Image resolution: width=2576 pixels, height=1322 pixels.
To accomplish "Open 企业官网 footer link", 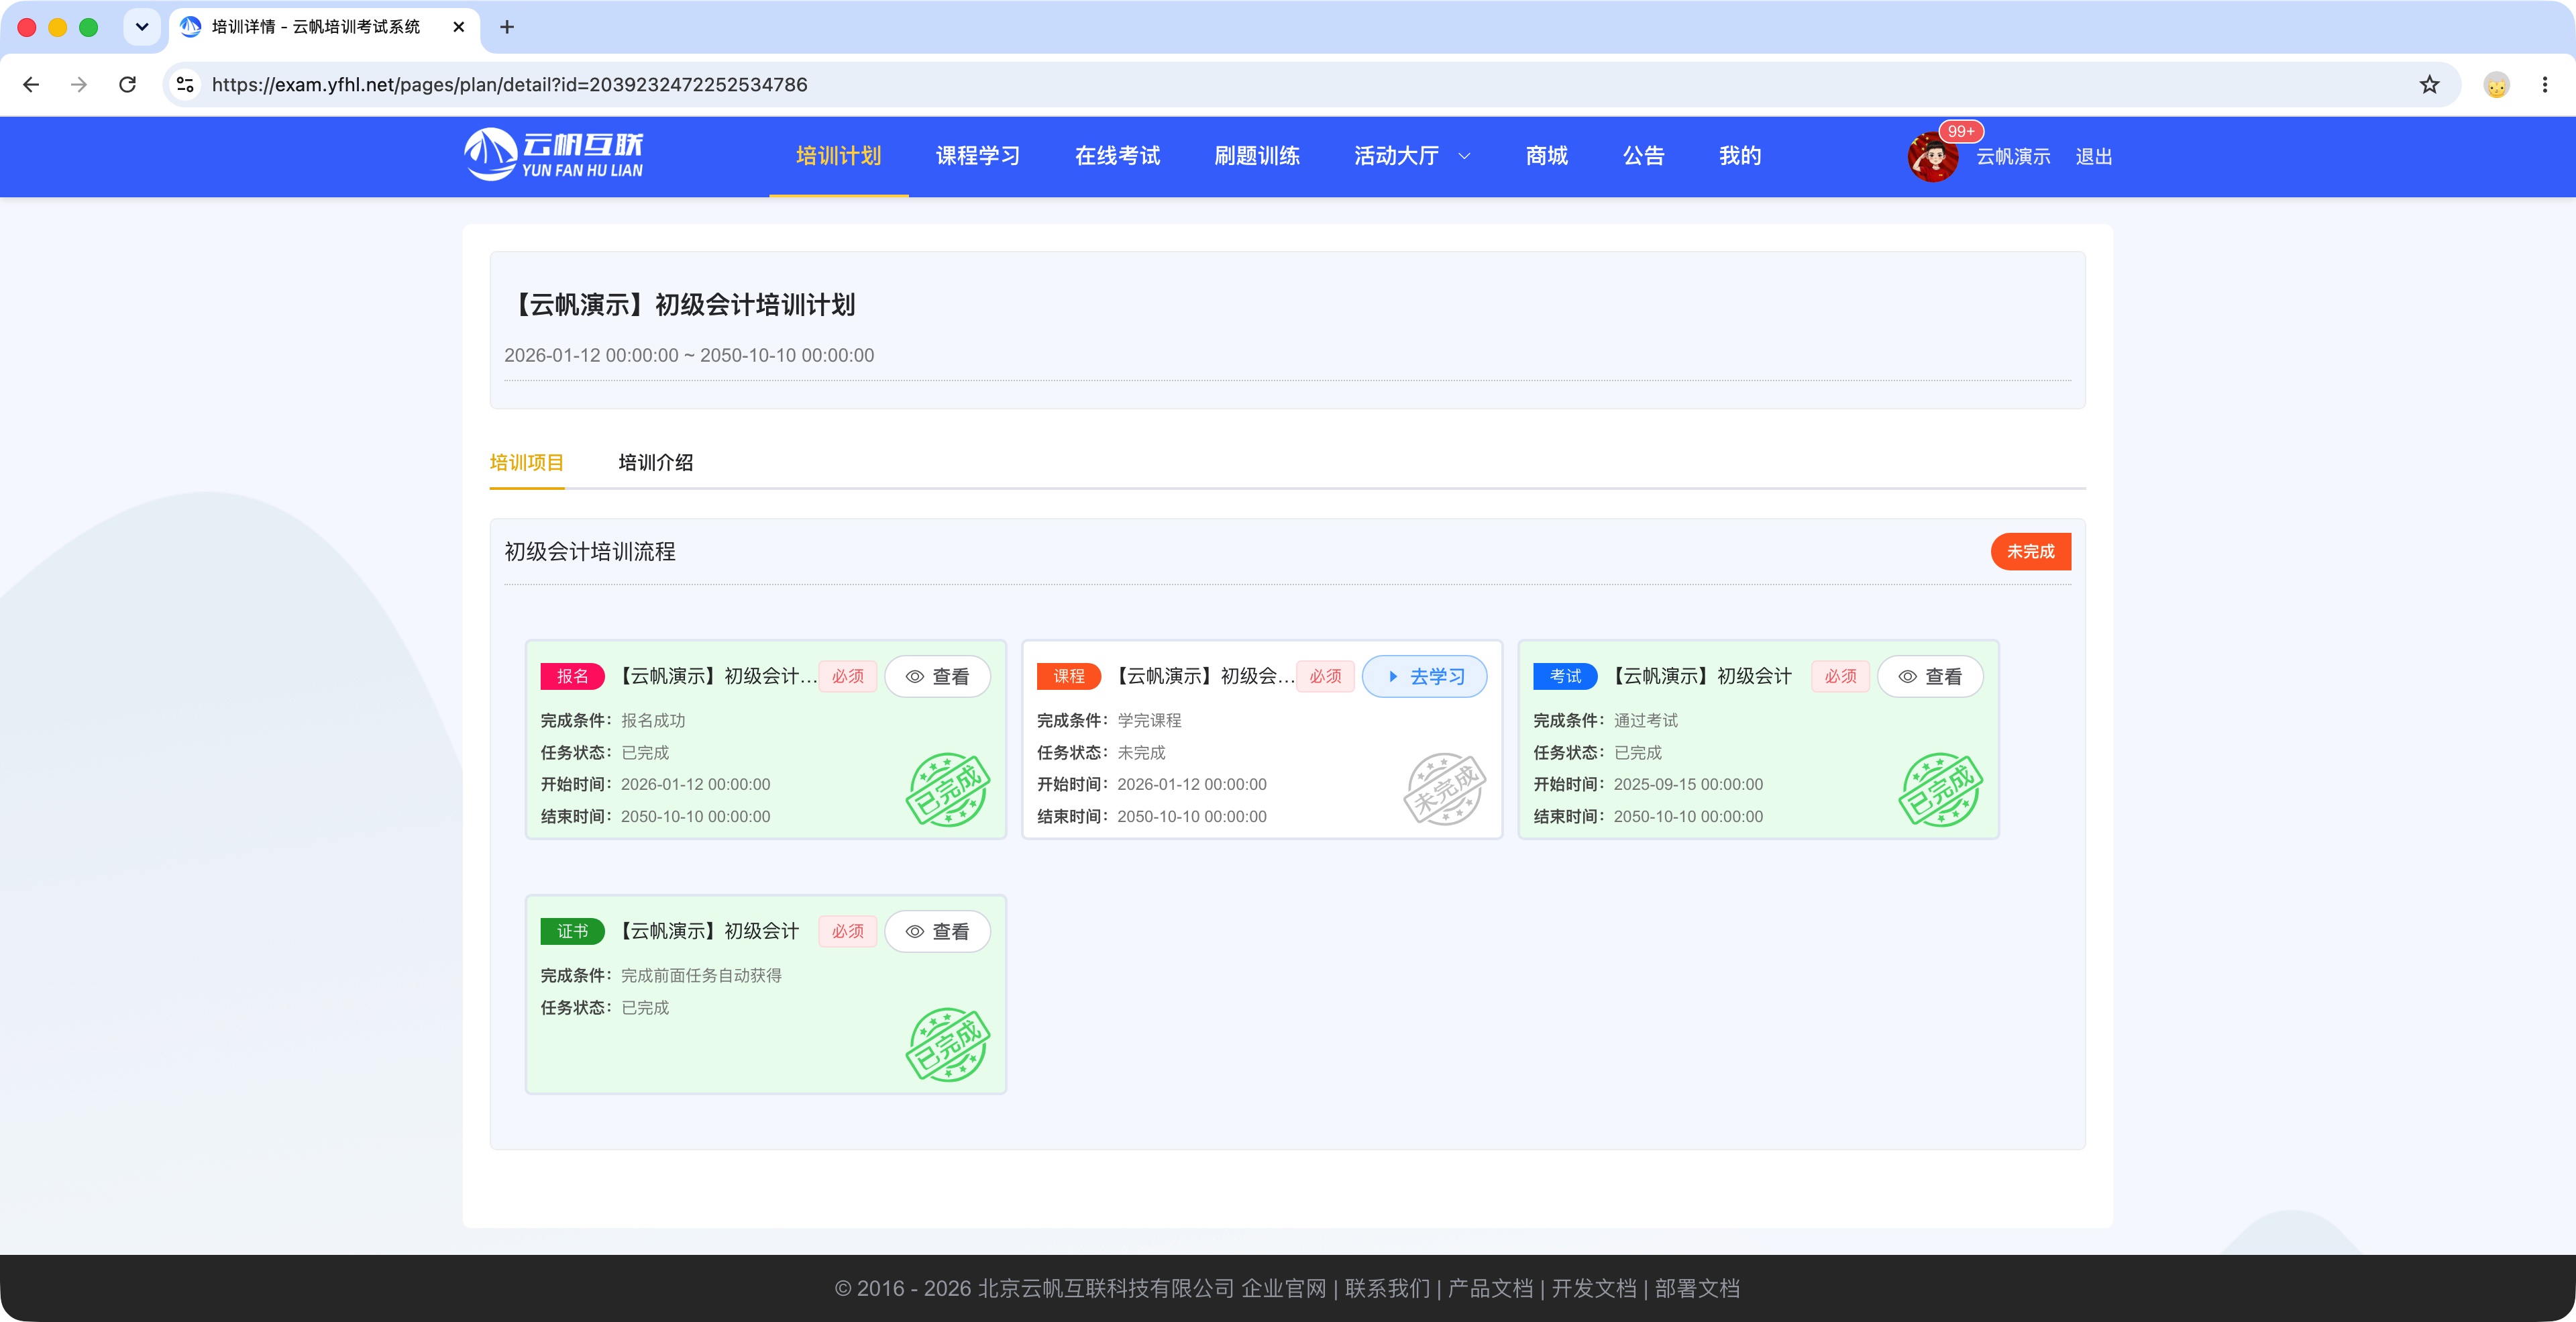I will click(1283, 1289).
